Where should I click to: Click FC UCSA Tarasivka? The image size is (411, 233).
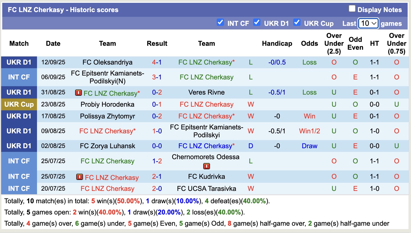(x=207, y=189)
